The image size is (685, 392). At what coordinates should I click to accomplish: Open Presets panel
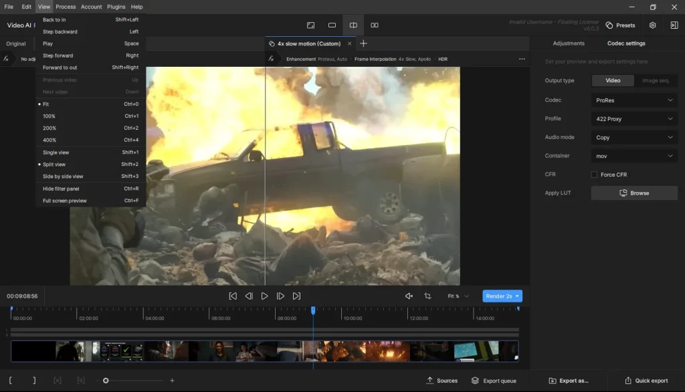coord(620,25)
